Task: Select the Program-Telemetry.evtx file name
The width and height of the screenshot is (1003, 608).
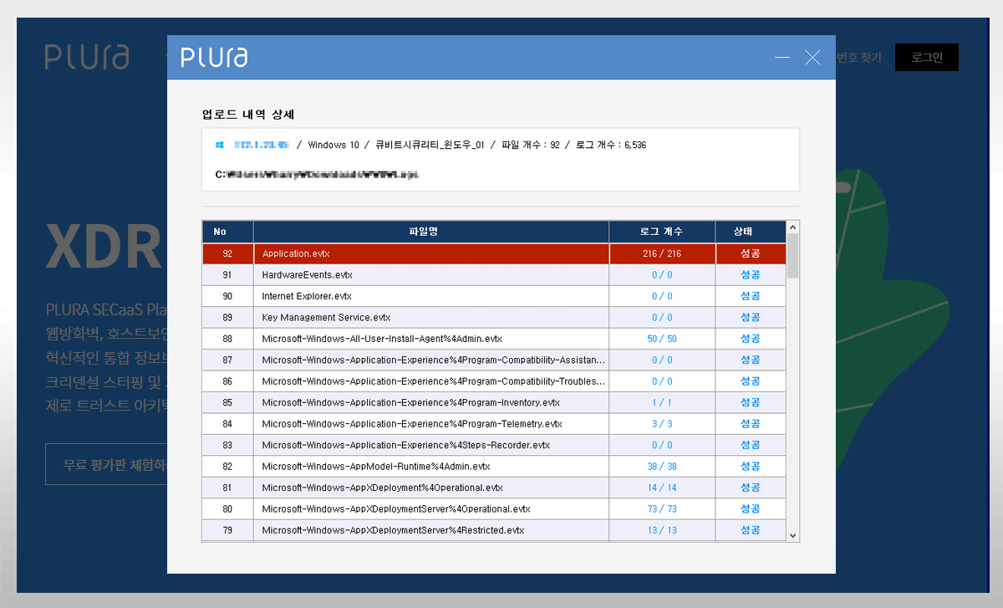Action: click(412, 424)
